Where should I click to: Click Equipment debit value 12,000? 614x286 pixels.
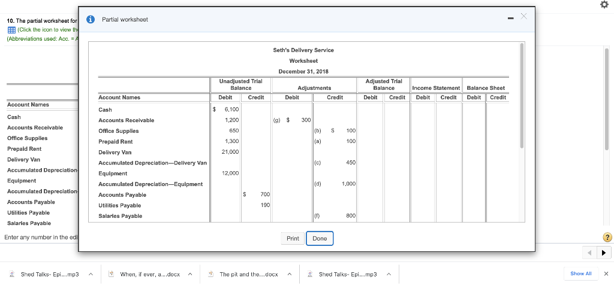pos(230,173)
